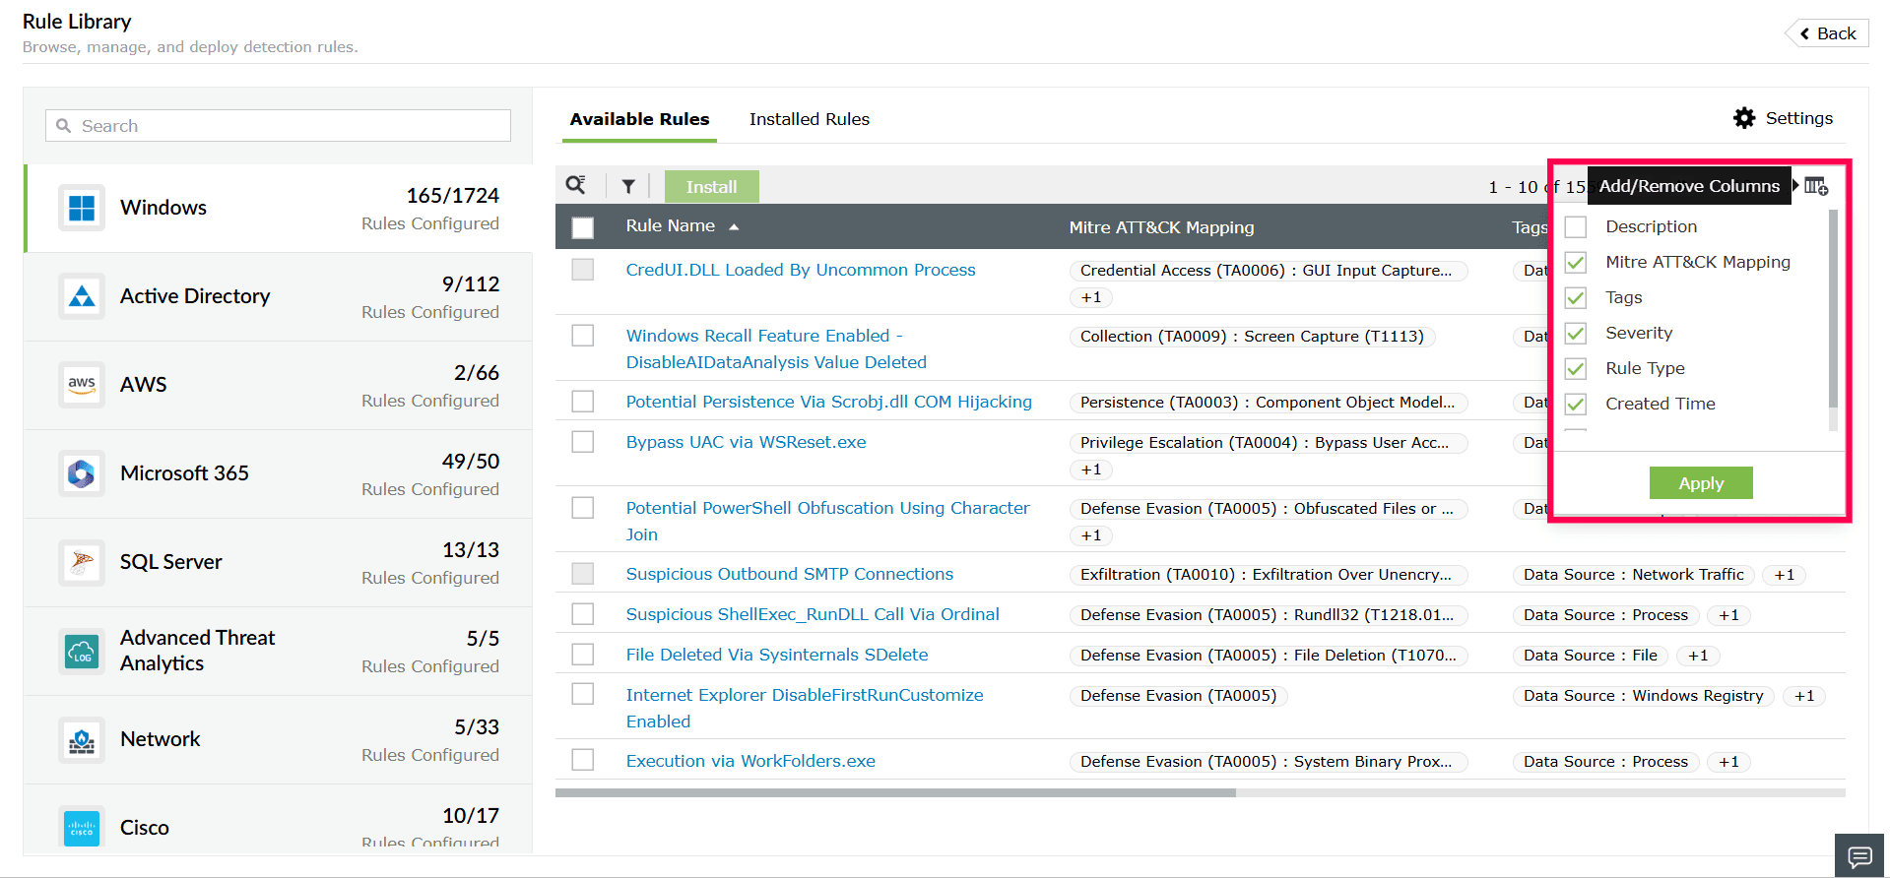Focus the rule category Search field
Image resolution: width=1890 pixels, height=878 pixels.
tap(278, 126)
